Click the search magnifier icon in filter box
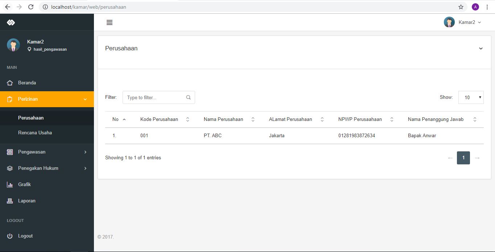This screenshot has height=252, width=495. [x=188, y=97]
